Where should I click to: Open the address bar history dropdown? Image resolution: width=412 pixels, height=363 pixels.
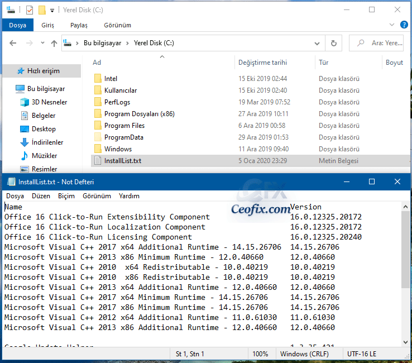coord(317,44)
